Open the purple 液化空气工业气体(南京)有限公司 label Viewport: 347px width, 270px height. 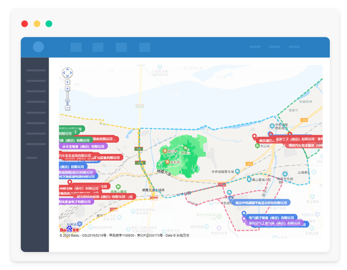click(x=274, y=223)
